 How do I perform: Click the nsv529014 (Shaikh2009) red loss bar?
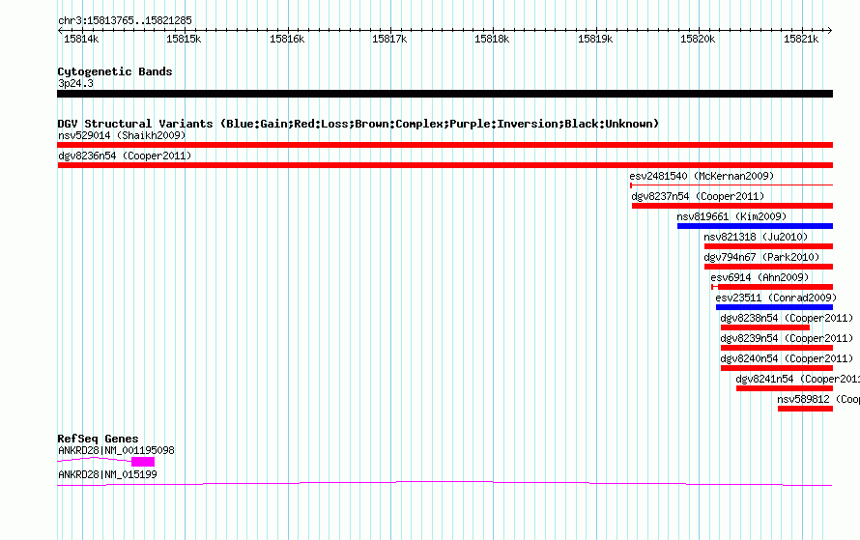(444, 145)
